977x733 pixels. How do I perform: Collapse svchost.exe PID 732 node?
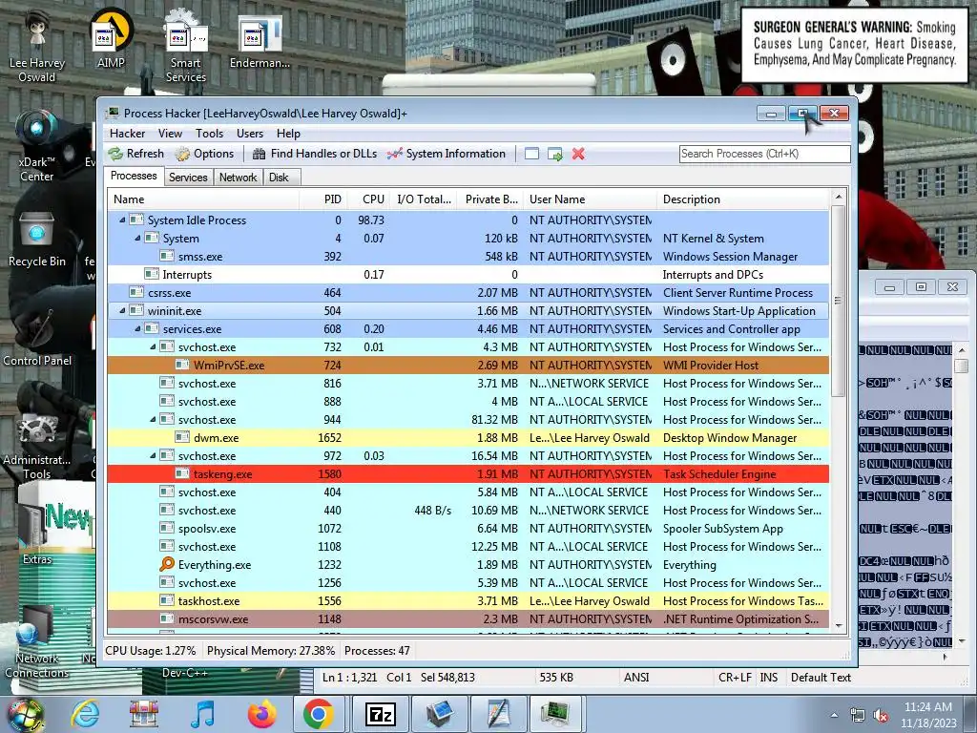[153, 346]
